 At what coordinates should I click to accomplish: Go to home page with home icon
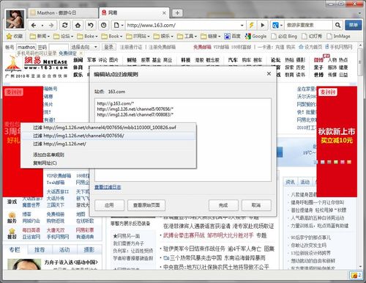[78, 25]
